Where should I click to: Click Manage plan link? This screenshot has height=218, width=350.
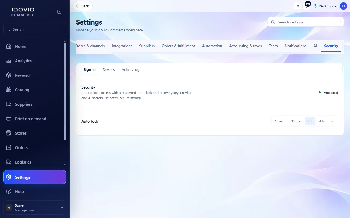tap(24, 210)
